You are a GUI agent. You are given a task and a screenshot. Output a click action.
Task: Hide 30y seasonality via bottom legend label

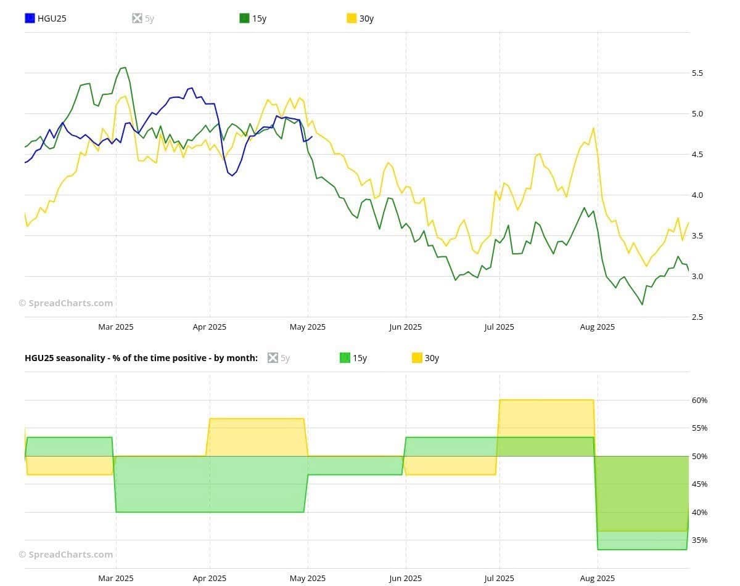click(x=432, y=358)
